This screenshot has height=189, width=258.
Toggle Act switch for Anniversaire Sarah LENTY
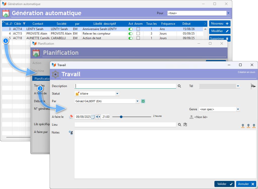coord(131,29)
